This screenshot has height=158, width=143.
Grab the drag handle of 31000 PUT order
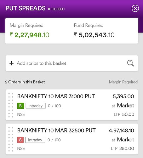click(11, 105)
